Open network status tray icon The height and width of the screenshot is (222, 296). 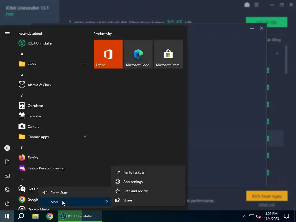pos(252,216)
